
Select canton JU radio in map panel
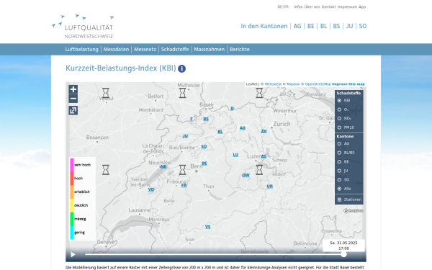pos(339,171)
